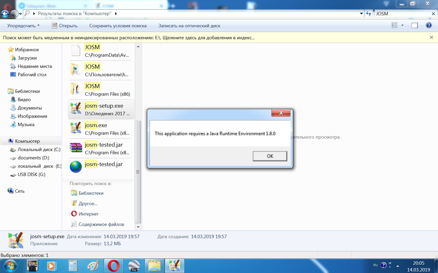
Task: Repeat search in Библиотеки
Action: (x=87, y=193)
